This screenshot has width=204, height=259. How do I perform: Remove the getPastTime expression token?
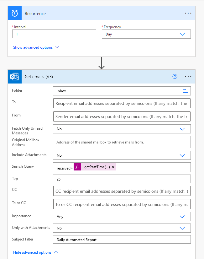pyautogui.click(x=113, y=167)
